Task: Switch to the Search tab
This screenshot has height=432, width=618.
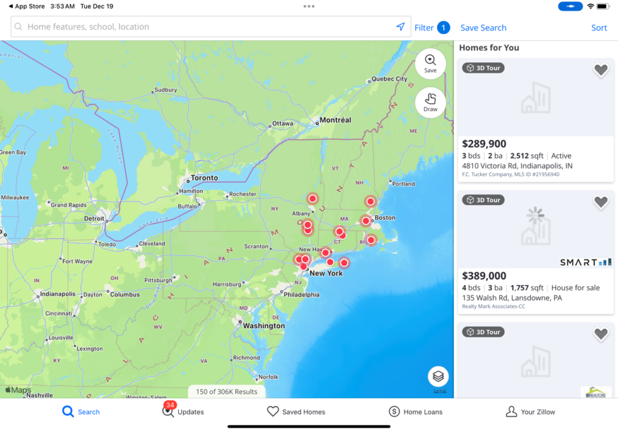Action: (x=81, y=411)
